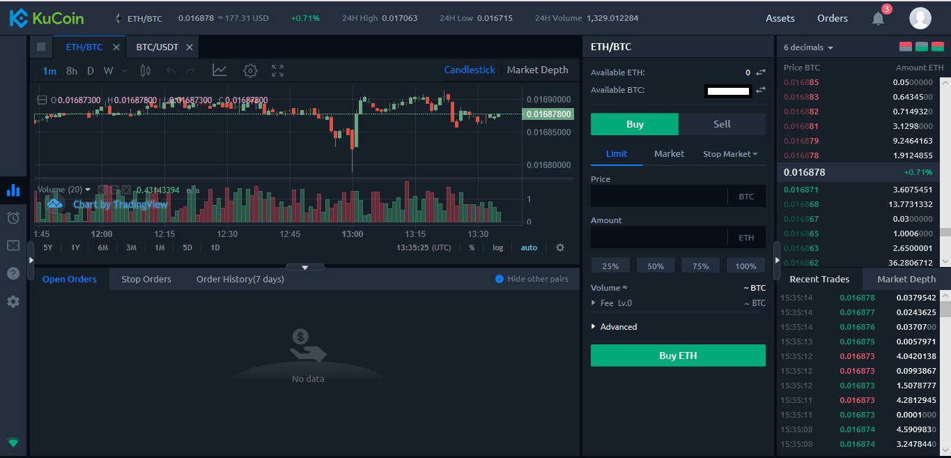Switch chart to Market Depth view
Viewport: 951px width, 458px height.
pos(537,70)
